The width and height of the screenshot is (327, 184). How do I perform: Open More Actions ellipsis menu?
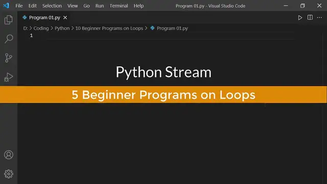tap(319, 18)
